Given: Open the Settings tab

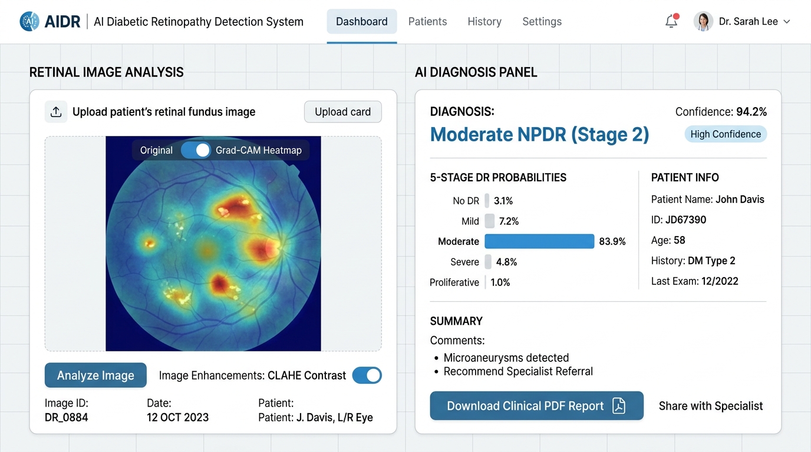Looking at the screenshot, I should click(x=542, y=22).
